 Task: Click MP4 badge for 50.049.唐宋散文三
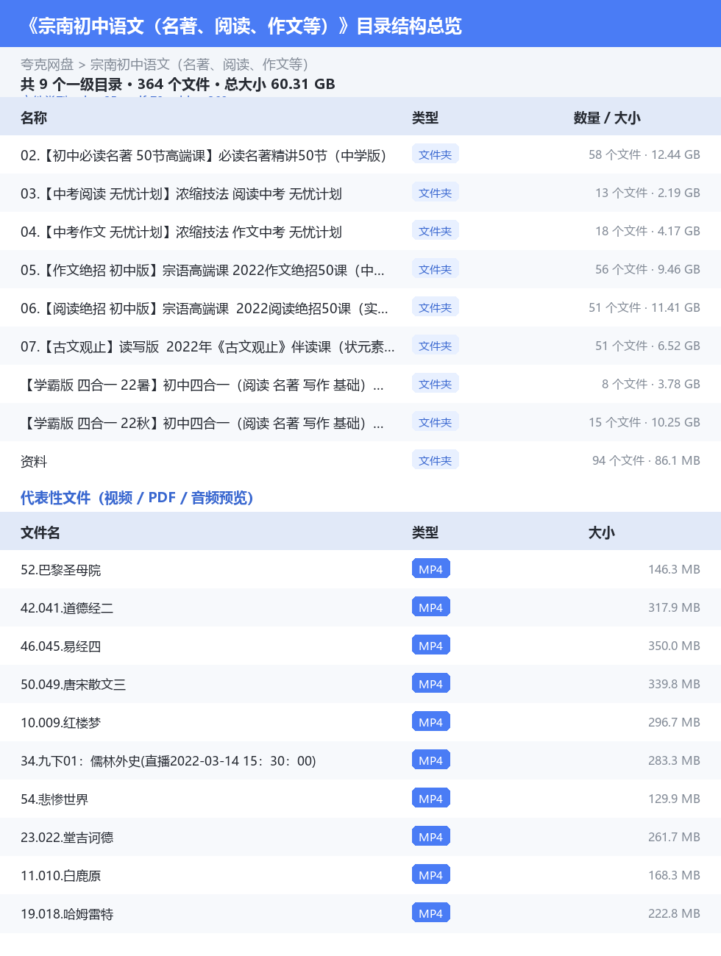point(431,684)
